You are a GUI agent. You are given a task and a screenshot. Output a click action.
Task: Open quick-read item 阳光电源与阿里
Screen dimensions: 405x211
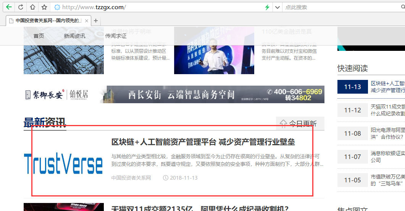(388, 133)
